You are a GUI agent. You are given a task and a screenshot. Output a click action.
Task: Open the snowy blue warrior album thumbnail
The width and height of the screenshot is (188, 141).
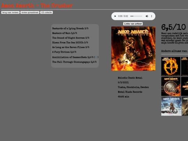point(171,106)
